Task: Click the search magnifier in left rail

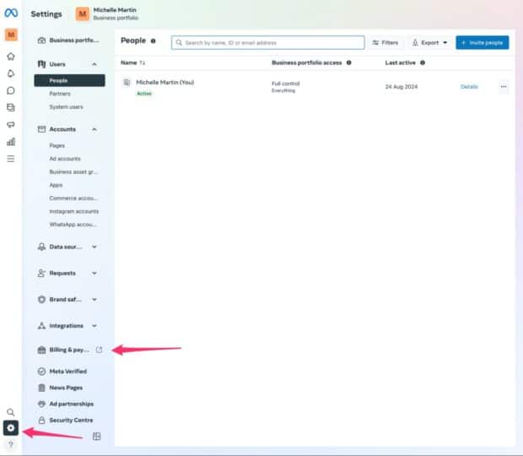Action: click(11, 412)
